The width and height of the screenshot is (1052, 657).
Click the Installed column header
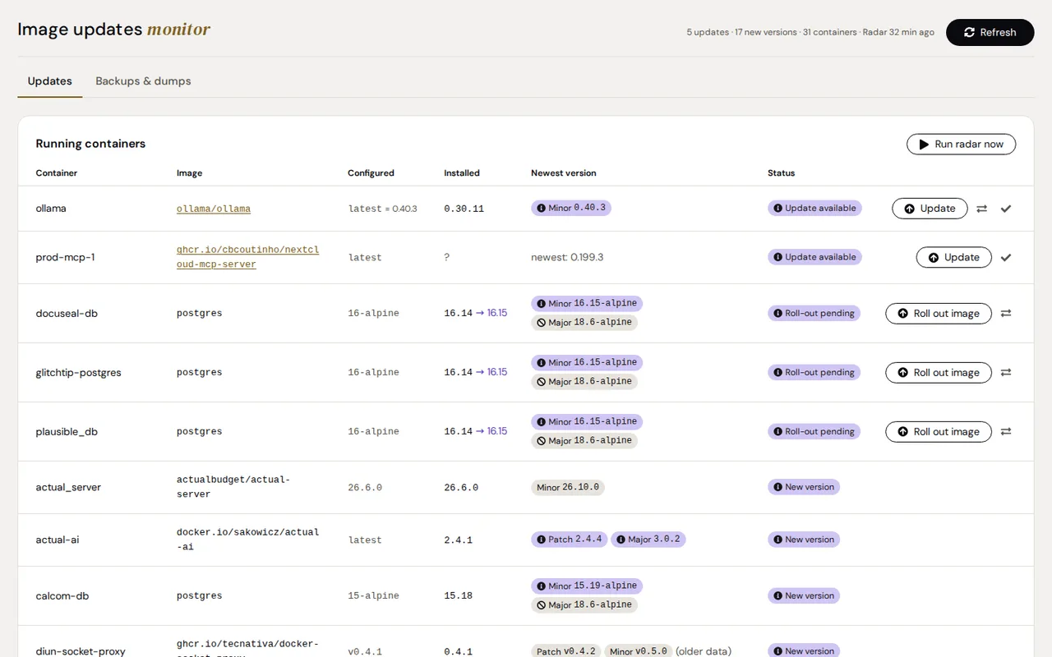pyautogui.click(x=462, y=173)
